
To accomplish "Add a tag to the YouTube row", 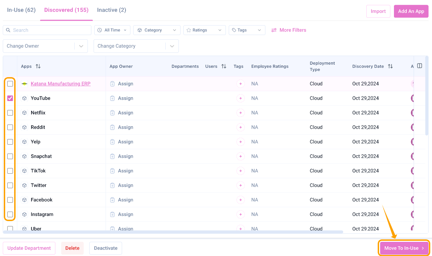I will 240,98.
